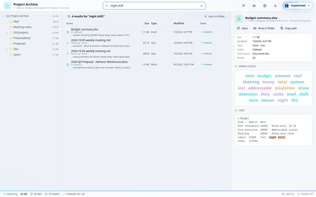Click Indexed: 46 / 46 status entry
This screenshot has height=197, width=316.
(x=74, y=194)
